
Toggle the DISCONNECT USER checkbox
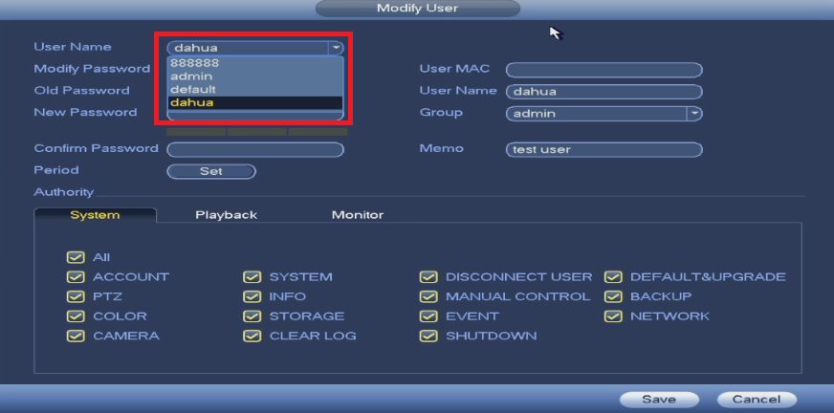click(x=428, y=277)
